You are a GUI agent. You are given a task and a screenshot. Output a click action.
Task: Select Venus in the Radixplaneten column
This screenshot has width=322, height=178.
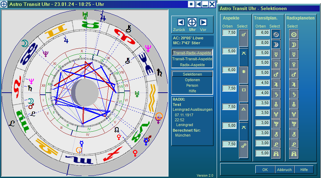[x=294, y=64]
